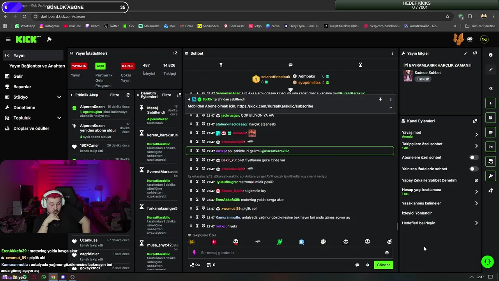This screenshot has width=499, height=281.
Task: Delete jackruzgar's message with its trash icon
Action: click(191, 116)
